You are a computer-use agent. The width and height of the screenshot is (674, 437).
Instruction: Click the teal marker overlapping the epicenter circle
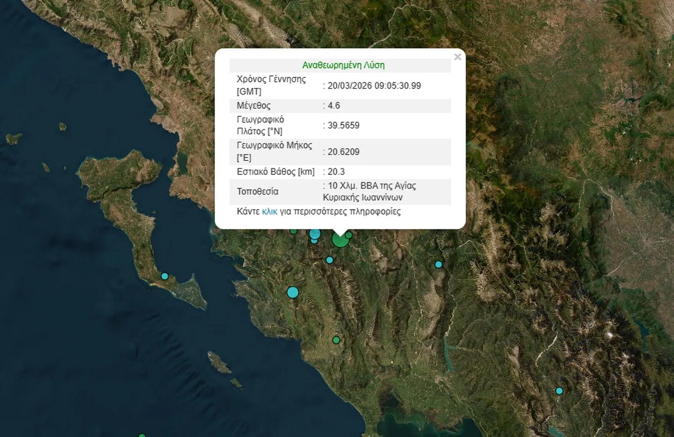(x=314, y=234)
